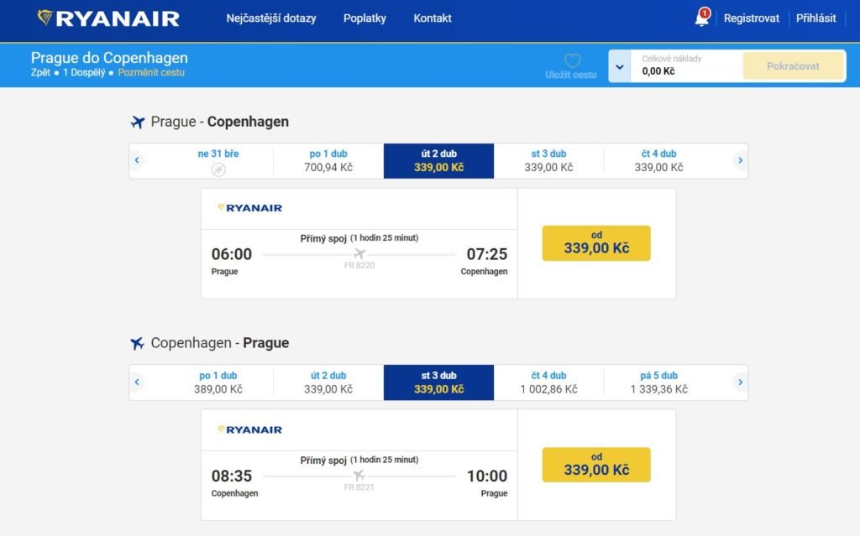Click the Ryanair logo in return flight card
860x536 pixels.
pos(249,429)
